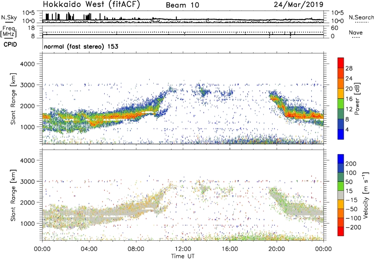The height and width of the screenshot is (259, 374).
Task: Click the "4" power colorbar label
Action: coord(347,129)
